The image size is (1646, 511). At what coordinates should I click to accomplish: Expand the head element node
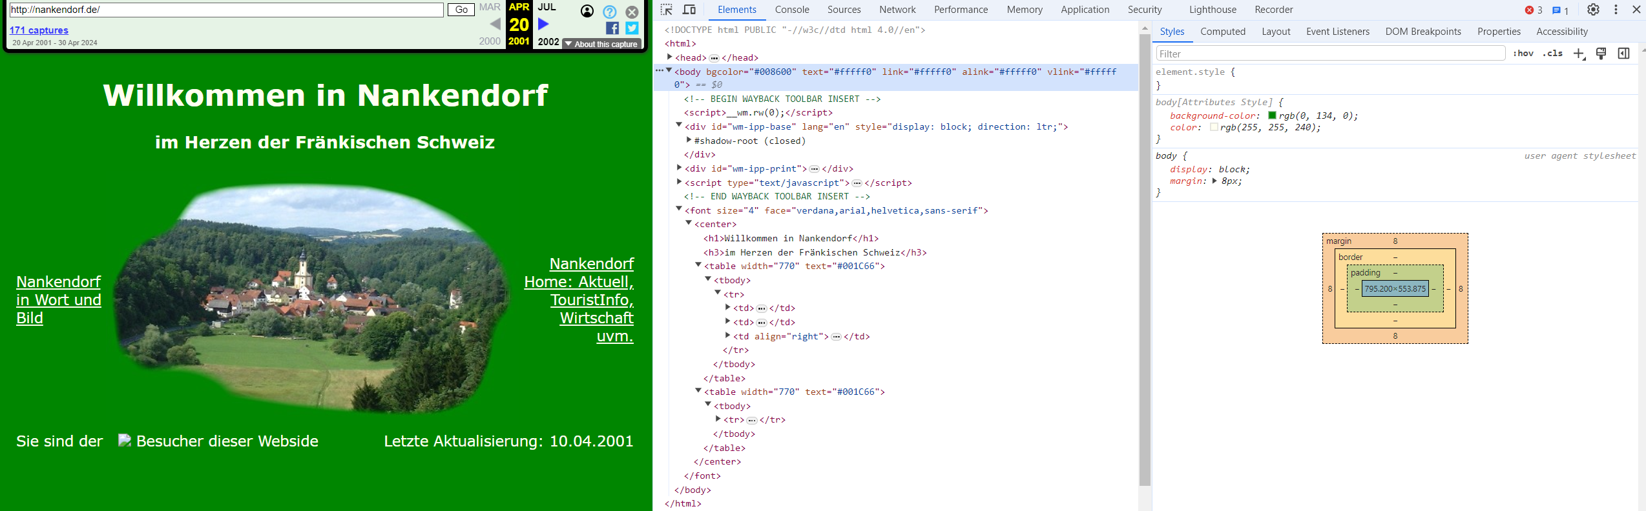[669, 57]
